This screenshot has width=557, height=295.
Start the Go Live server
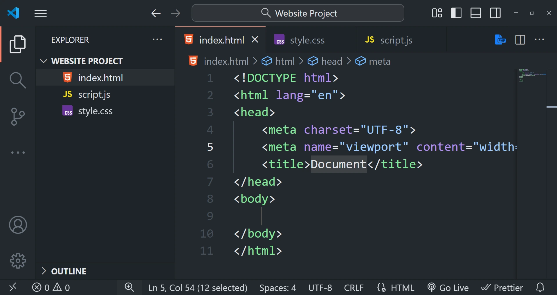click(448, 287)
